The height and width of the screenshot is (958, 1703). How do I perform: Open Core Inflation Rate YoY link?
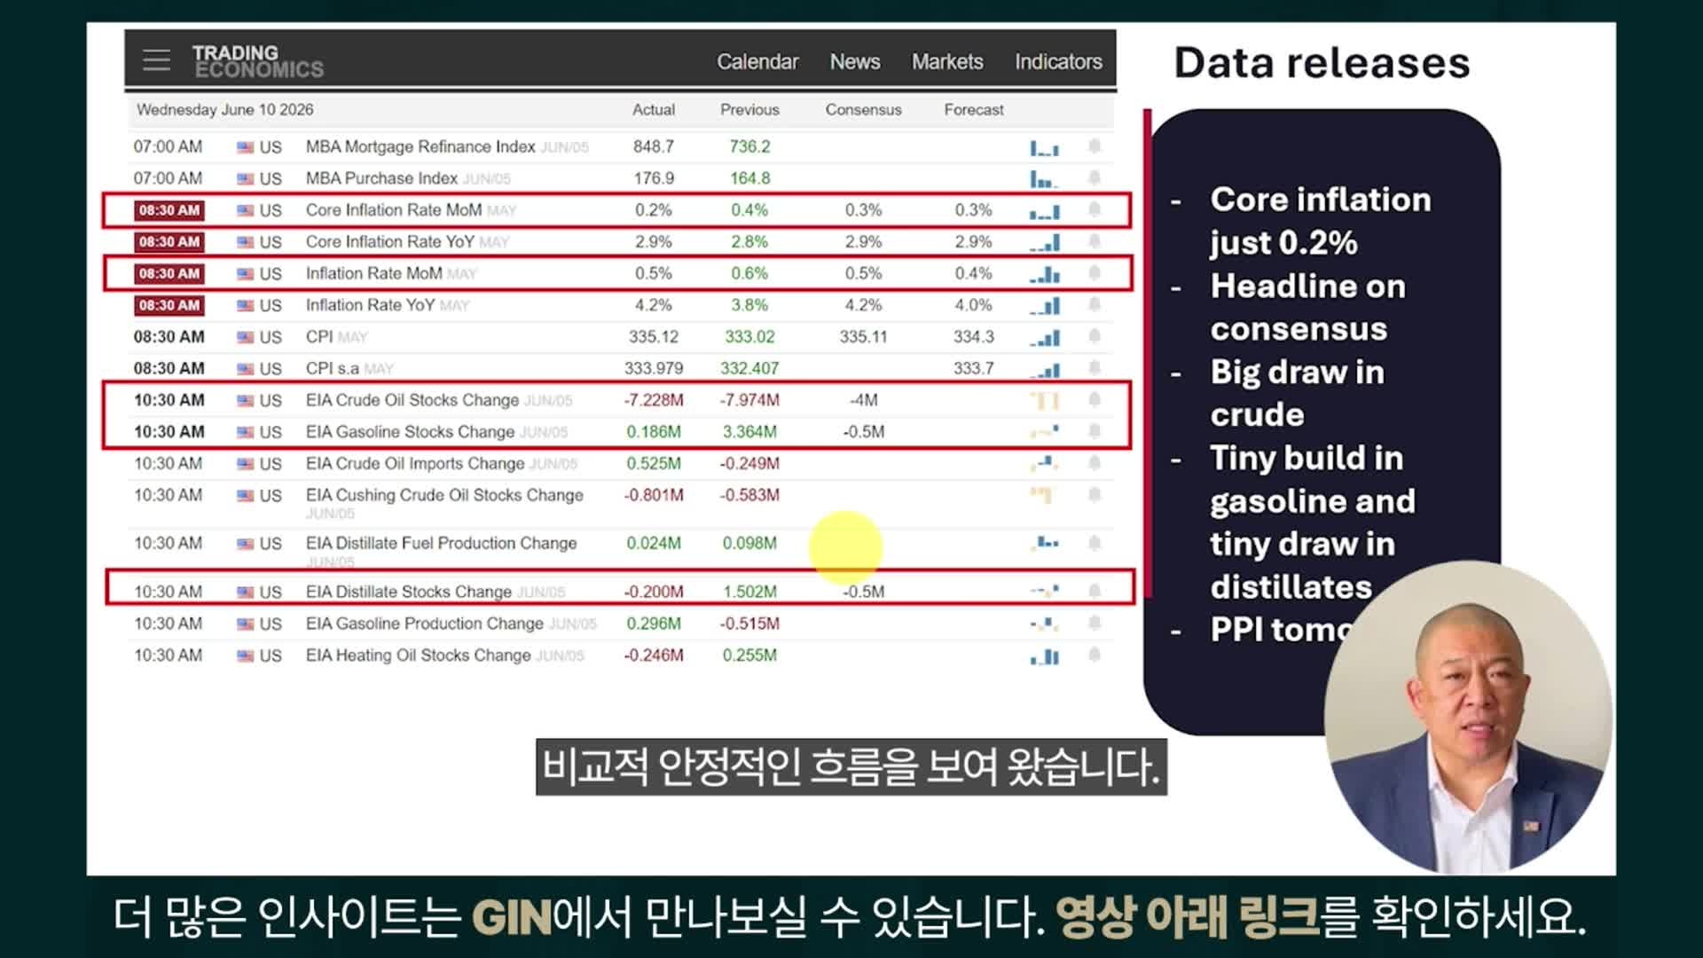pyautogui.click(x=390, y=242)
